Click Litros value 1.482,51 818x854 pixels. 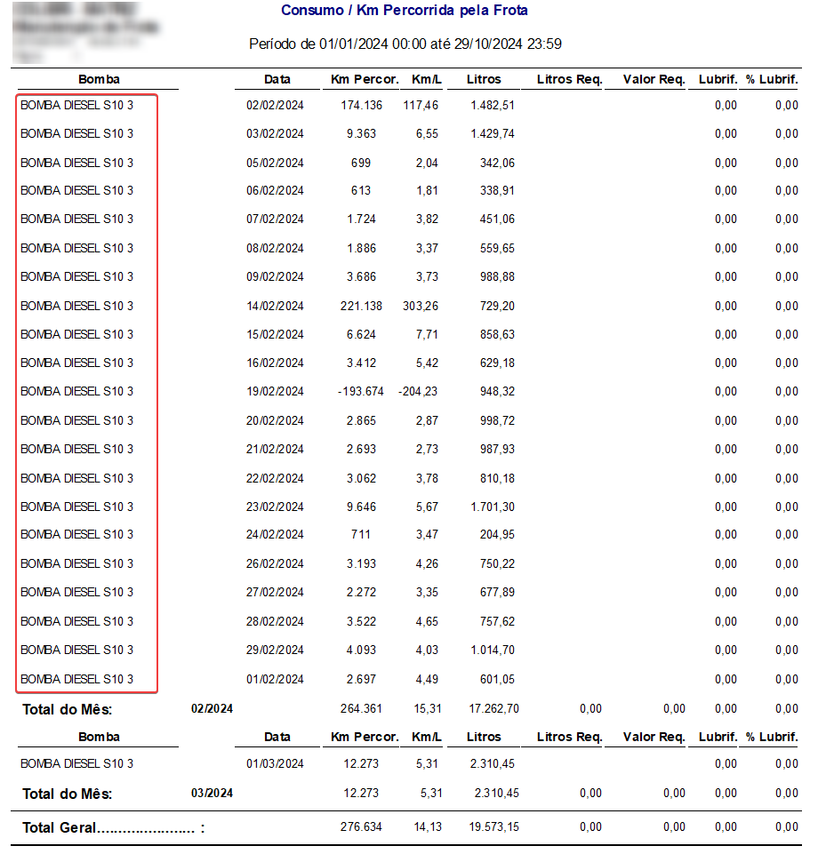492,105
